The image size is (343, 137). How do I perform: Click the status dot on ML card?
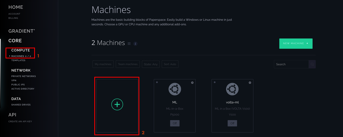[x=157, y=82]
